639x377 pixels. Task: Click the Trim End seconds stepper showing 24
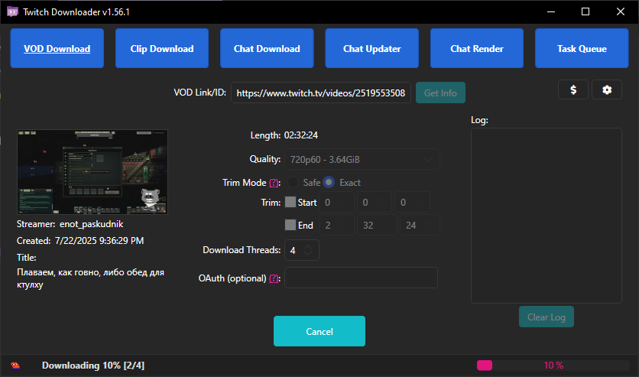[x=420, y=225]
